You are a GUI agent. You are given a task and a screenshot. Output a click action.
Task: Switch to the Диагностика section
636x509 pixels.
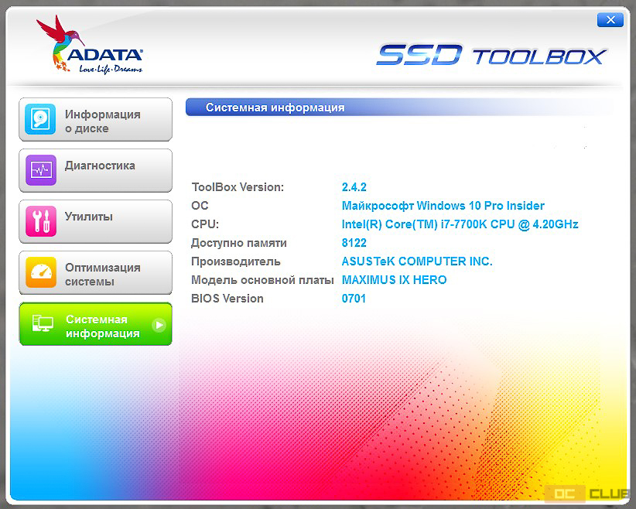point(96,170)
